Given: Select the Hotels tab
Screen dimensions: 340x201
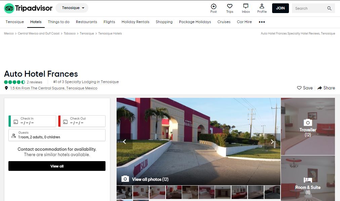Looking at the screenshot, I should click(x=36, y=22).
